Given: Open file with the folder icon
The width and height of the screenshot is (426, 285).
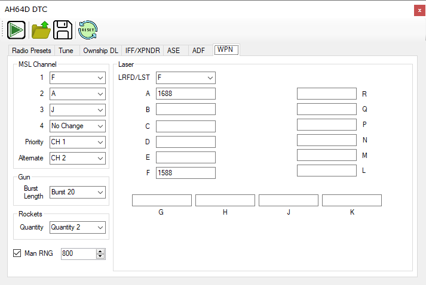Looking at the screenshot, I should click(x=41, y=30).
